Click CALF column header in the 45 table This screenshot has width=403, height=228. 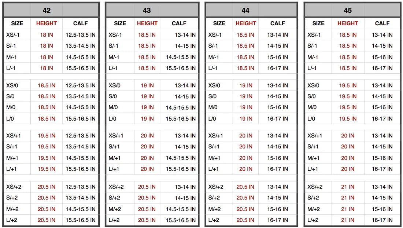[382, 23]
